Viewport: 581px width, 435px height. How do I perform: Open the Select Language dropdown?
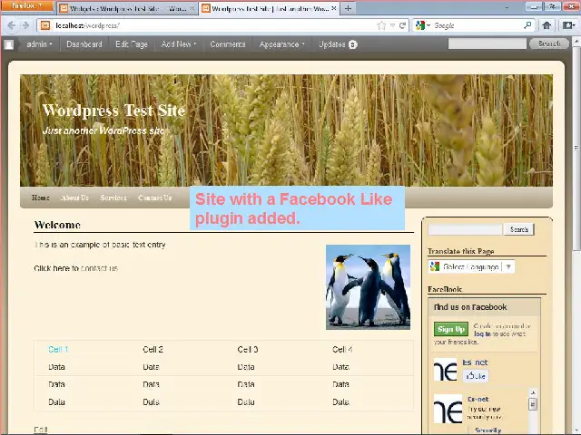coord(471,266)
